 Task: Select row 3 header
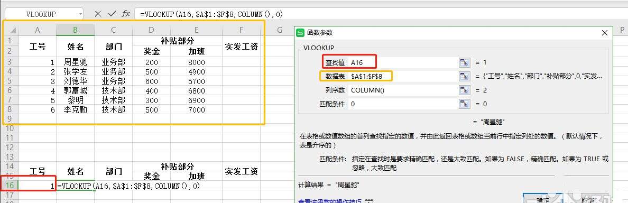(x=10, y=62)
